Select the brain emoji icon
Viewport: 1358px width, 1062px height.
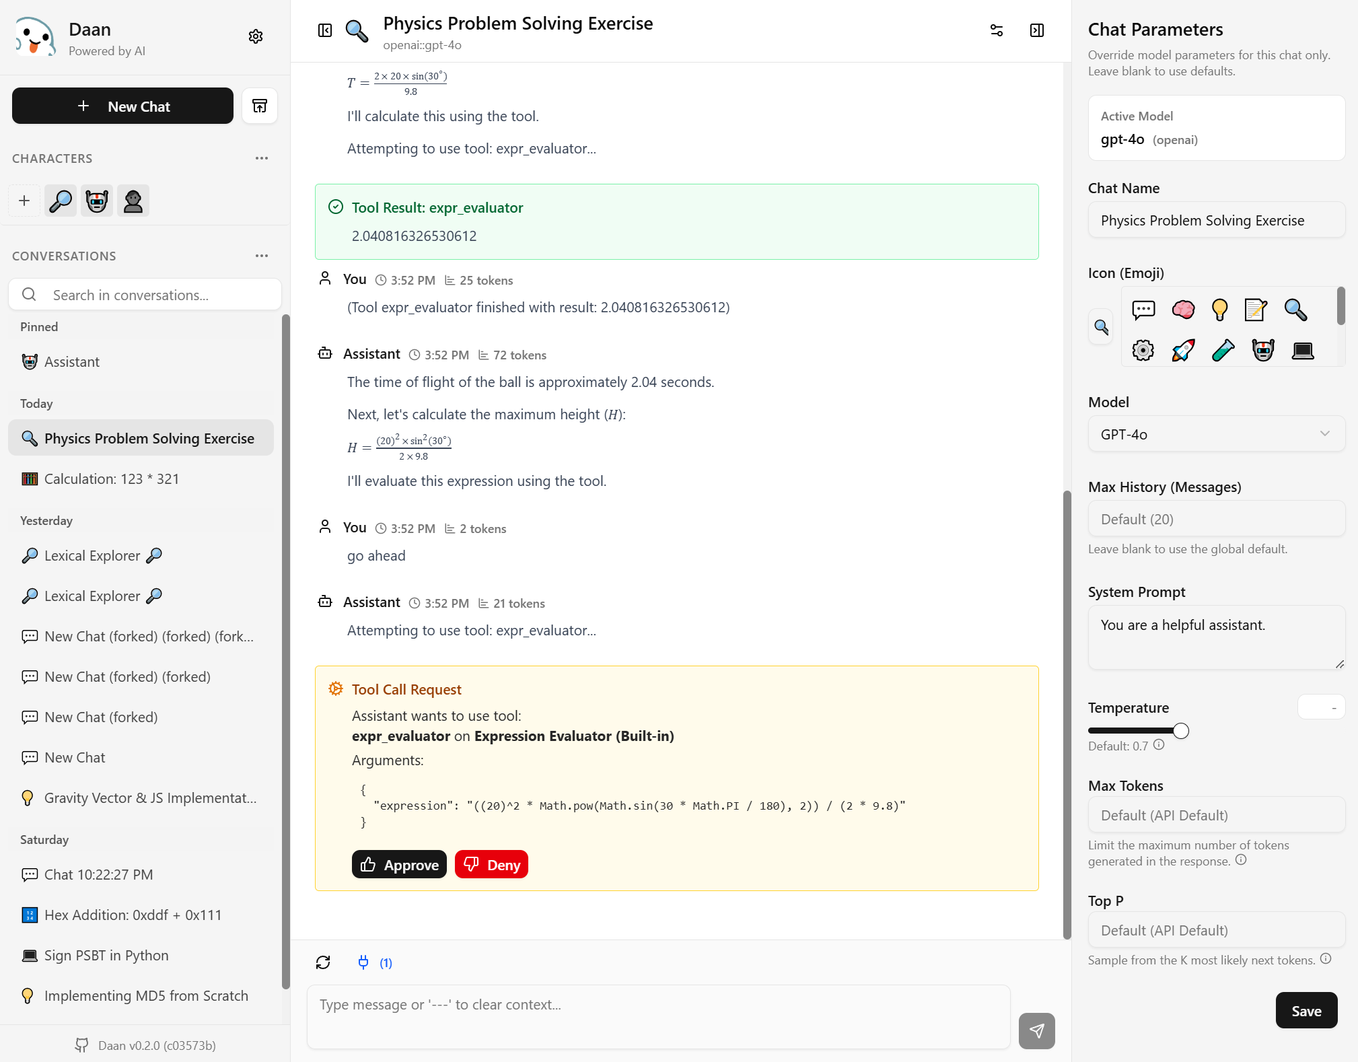[1183, 310]
